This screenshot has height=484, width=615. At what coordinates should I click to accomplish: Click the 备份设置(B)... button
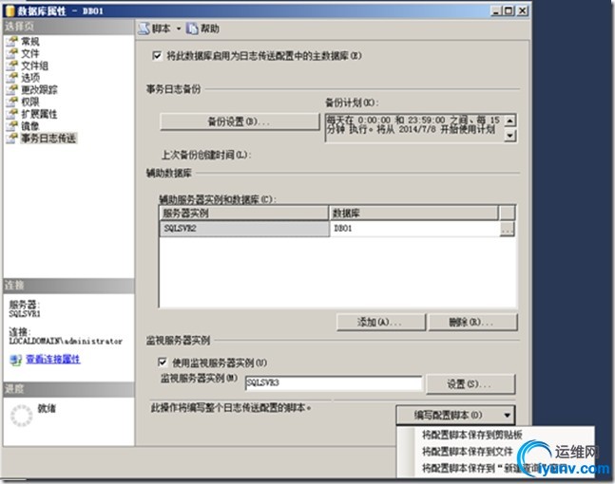point(240,121)
